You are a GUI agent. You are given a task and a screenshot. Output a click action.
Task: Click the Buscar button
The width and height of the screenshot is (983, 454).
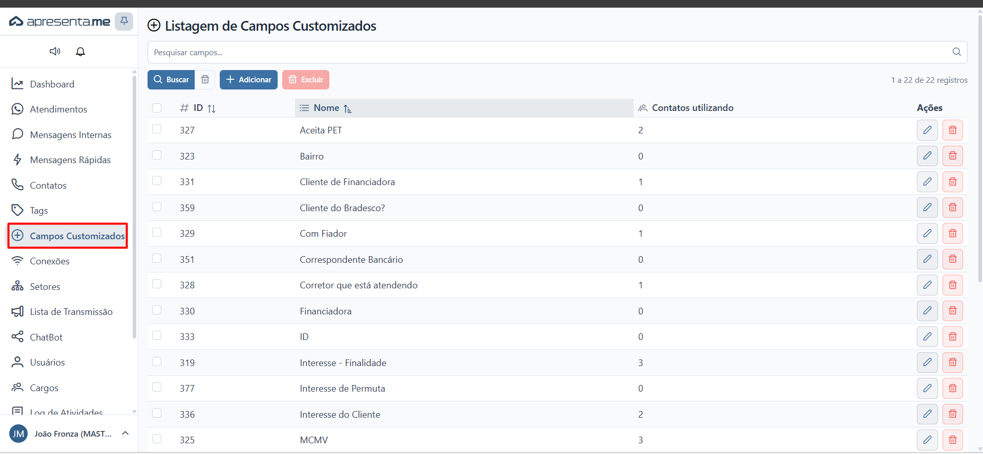171,80
